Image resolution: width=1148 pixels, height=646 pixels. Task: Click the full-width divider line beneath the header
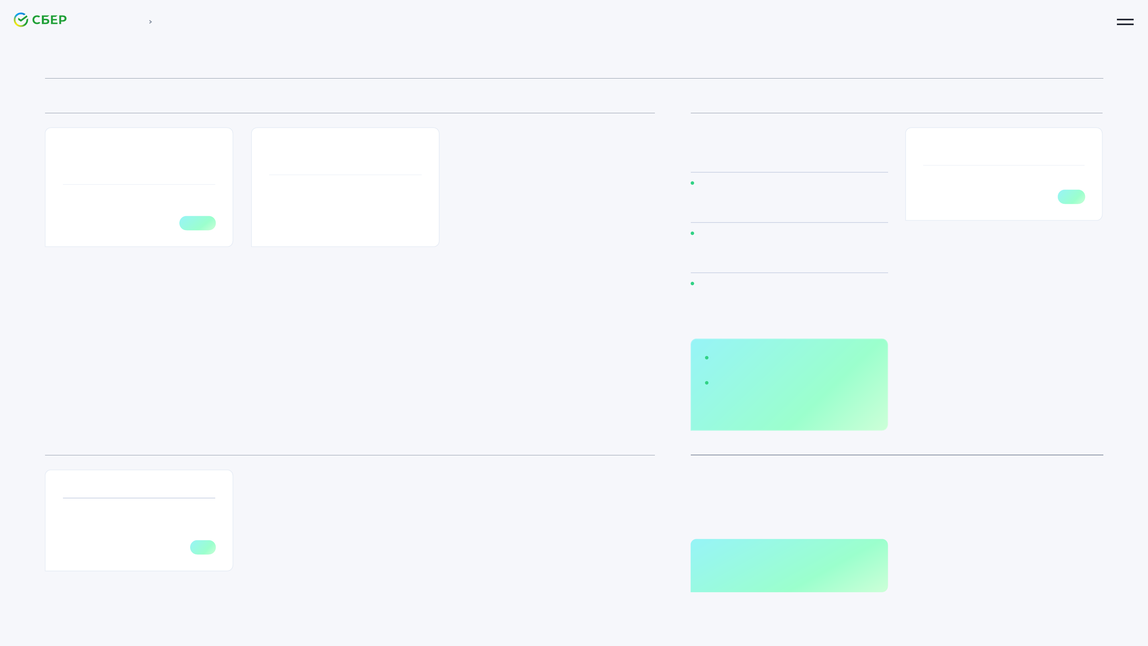pyautogui.click(x=574, y=79)
